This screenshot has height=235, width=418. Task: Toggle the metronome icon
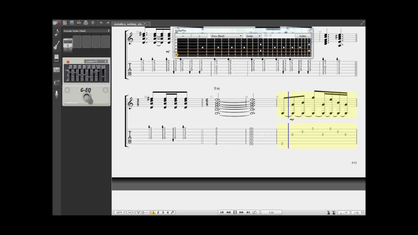329,212
